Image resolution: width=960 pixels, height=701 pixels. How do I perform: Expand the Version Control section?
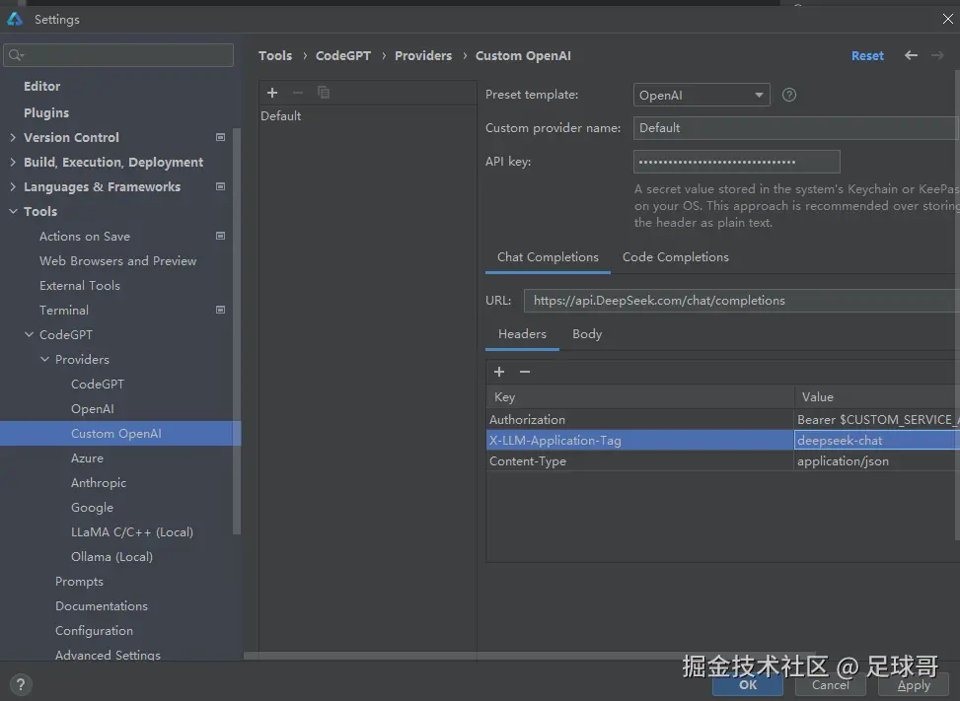[13, 138]
